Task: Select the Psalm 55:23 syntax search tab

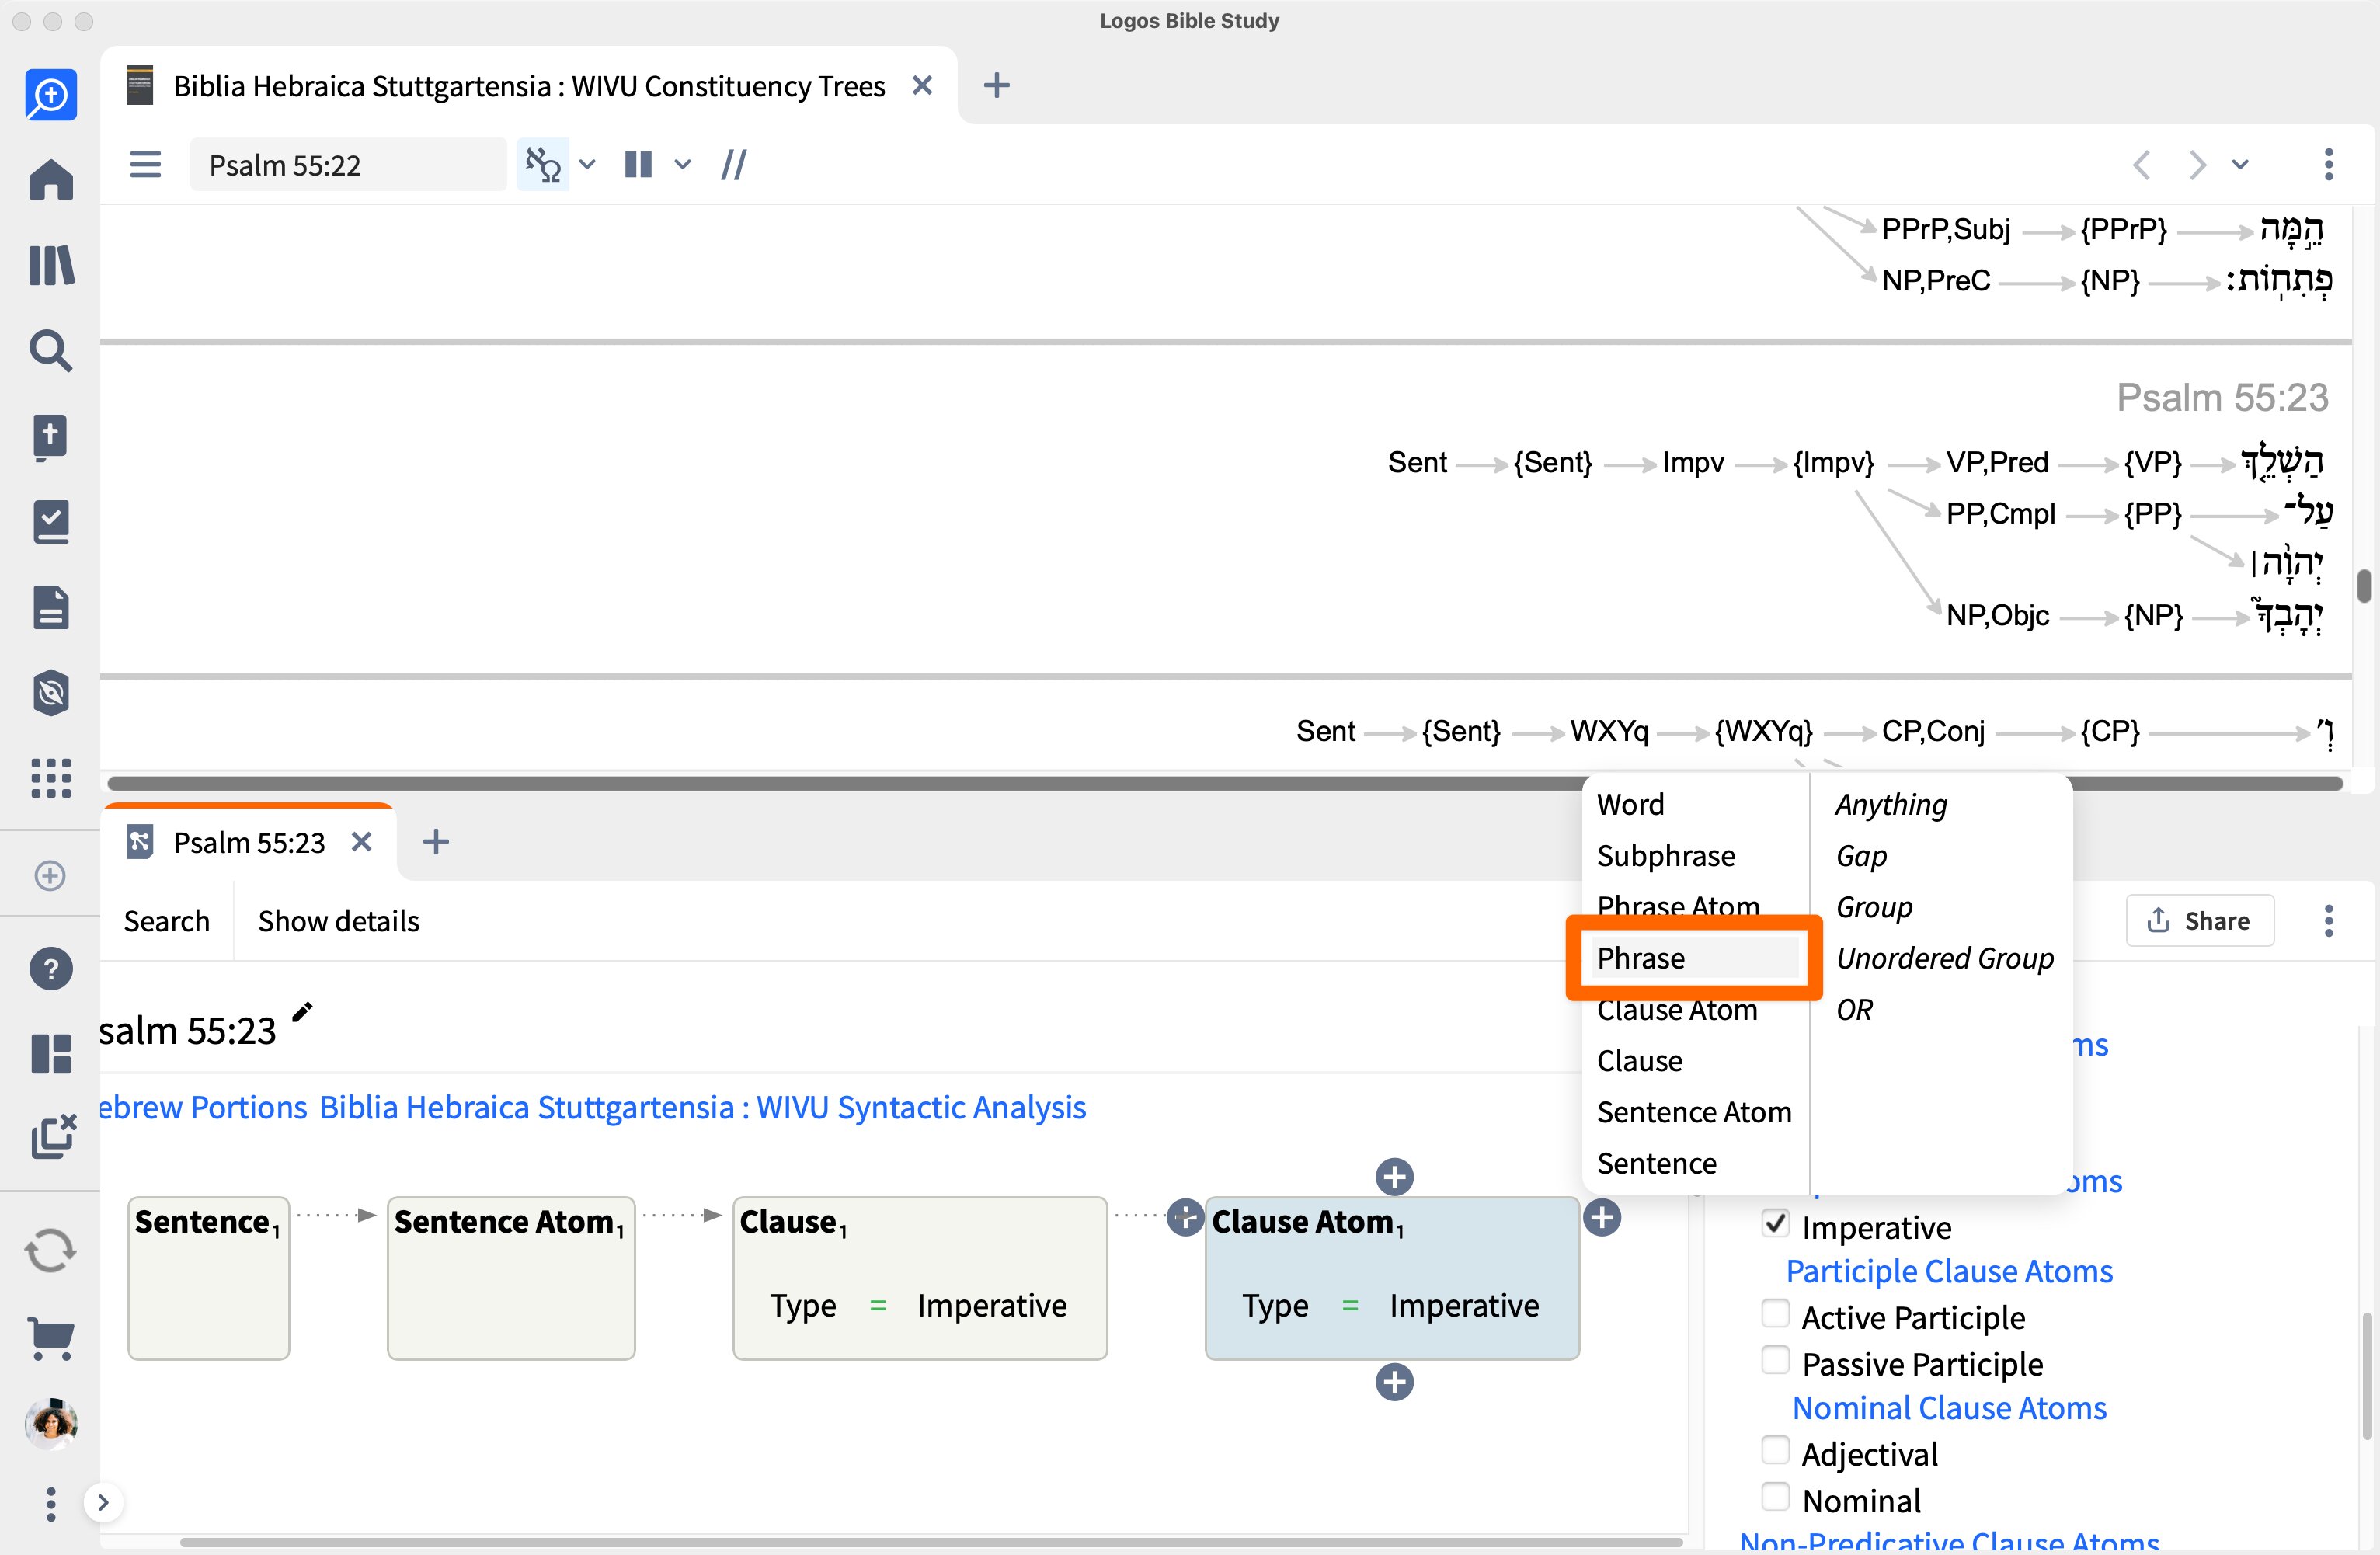Action: point(249,843)
